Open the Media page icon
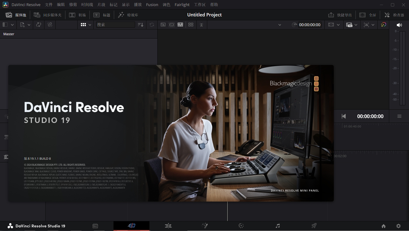Viewport: 409px width, 231px height. [95, 226]
